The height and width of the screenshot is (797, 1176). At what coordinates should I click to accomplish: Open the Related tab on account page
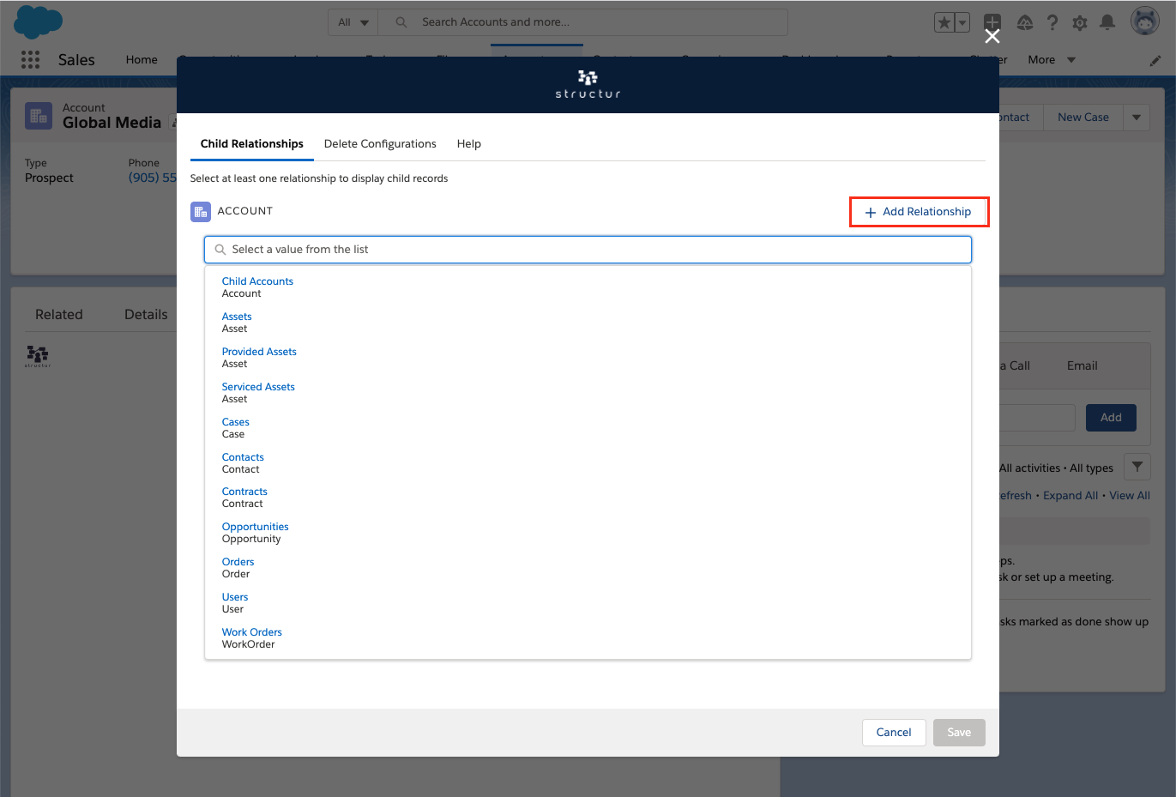[x=59, y=315]
